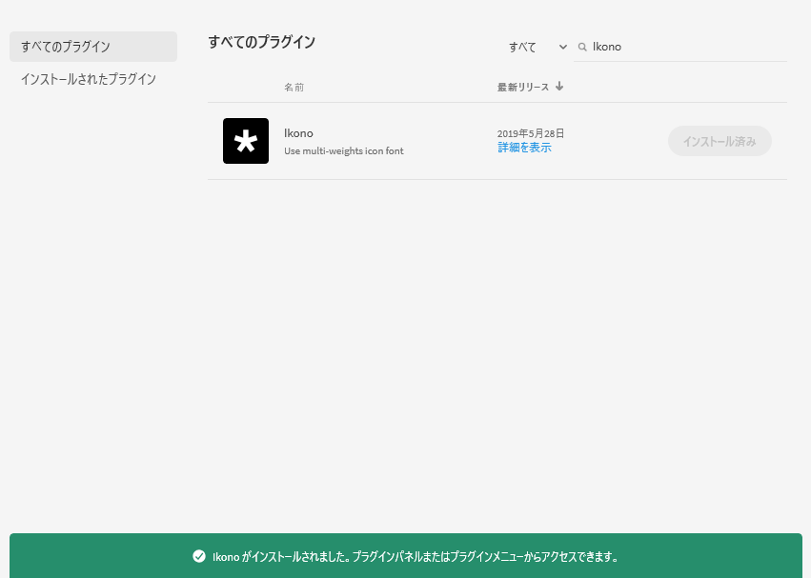Viewport: 811px width, 578px height.
Task: Click the release date 2019年5月28日
Action: pyautogui.click(x=531, y=133)
